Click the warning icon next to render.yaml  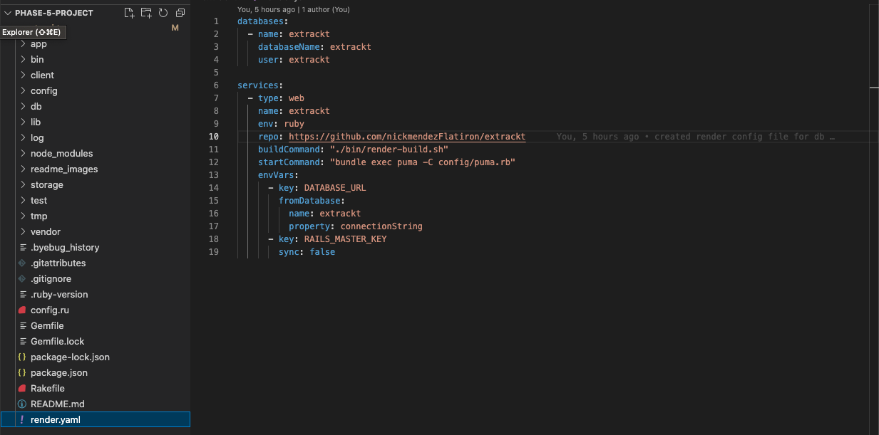tap(22, 419)
